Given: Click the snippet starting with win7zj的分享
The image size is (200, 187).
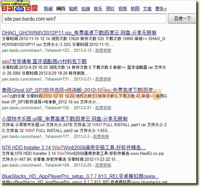Looking at the screenshot, I should [84, 99].
